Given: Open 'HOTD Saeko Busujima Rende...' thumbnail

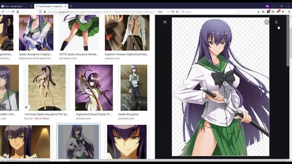Looking at the screenshot, I should click(x=79, y=33).
